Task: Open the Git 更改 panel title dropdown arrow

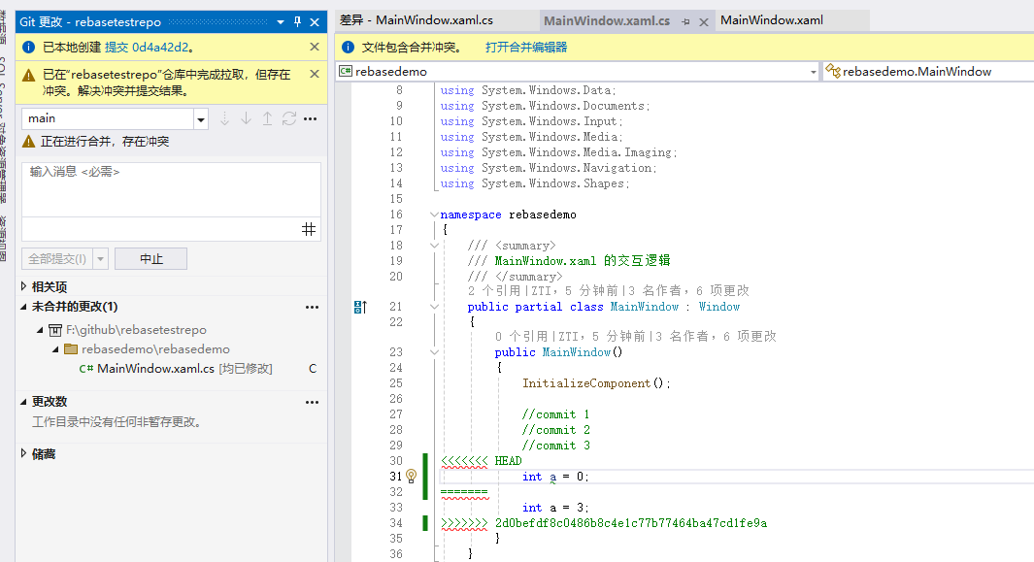Action: coord(281,21)
